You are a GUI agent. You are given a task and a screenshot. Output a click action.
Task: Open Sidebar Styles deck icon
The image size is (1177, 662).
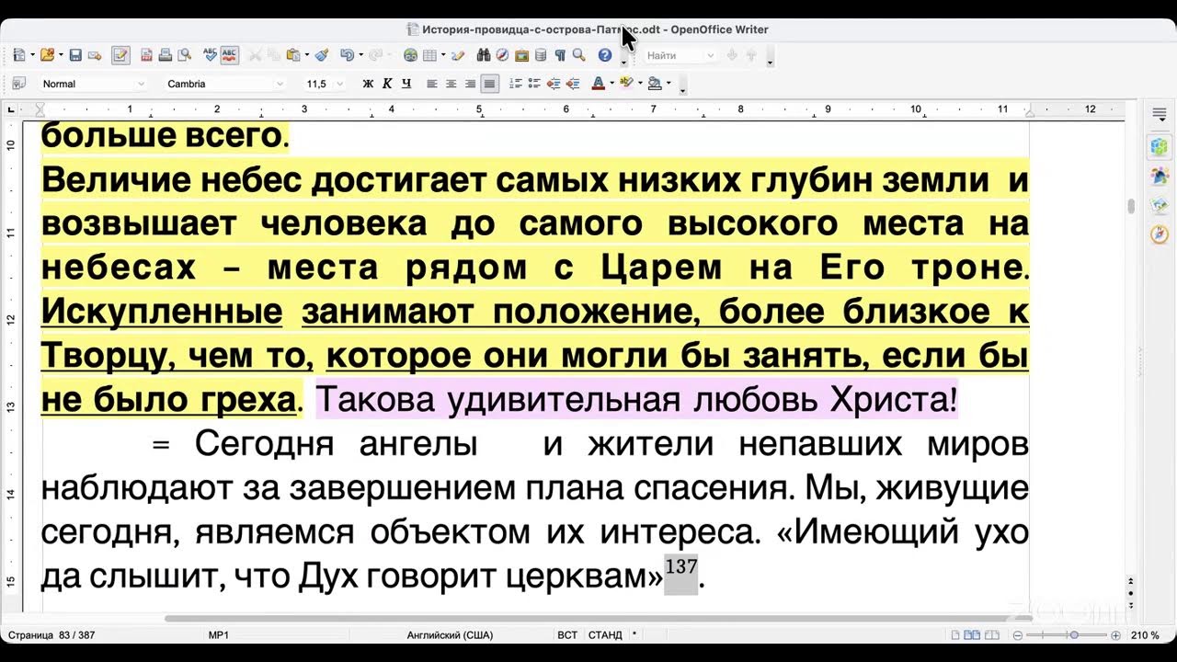click(x=1160, y=176)
